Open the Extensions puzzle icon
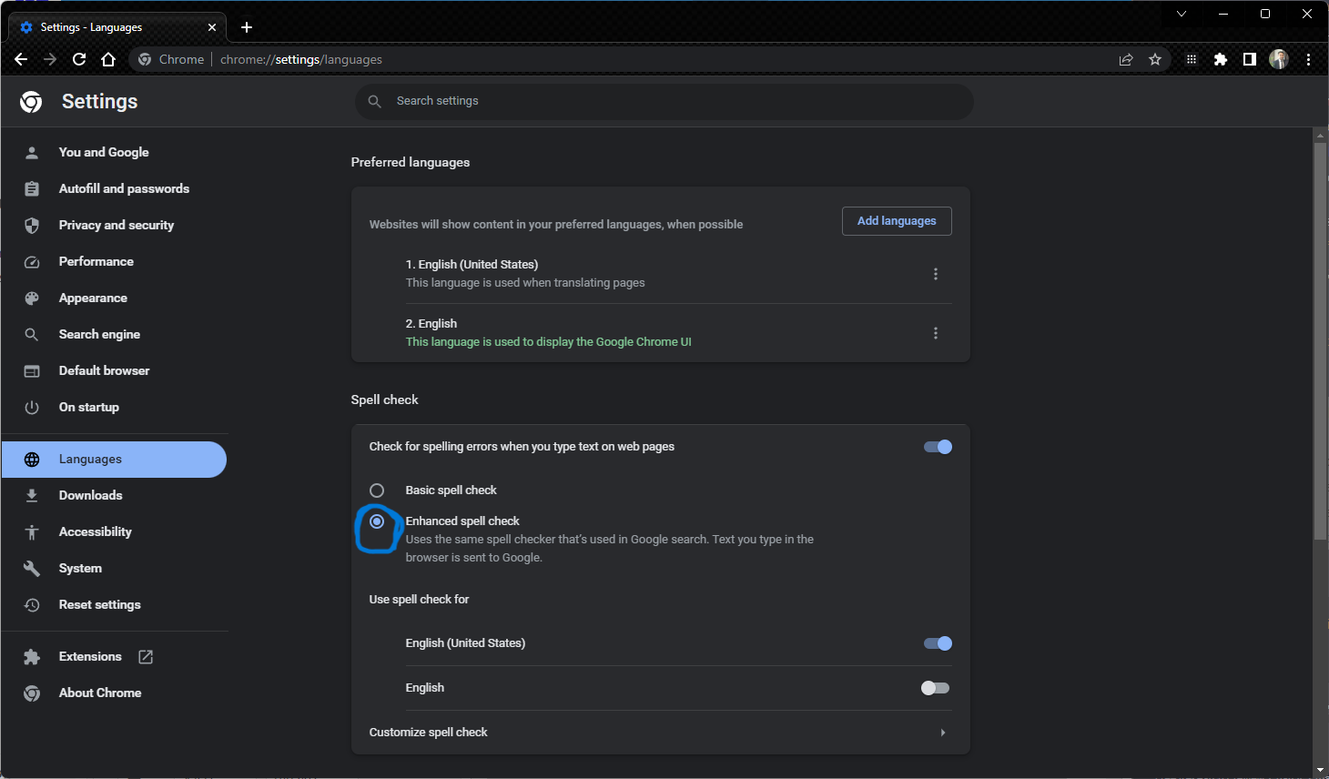1329x779 pixels. coord(1221,59)
